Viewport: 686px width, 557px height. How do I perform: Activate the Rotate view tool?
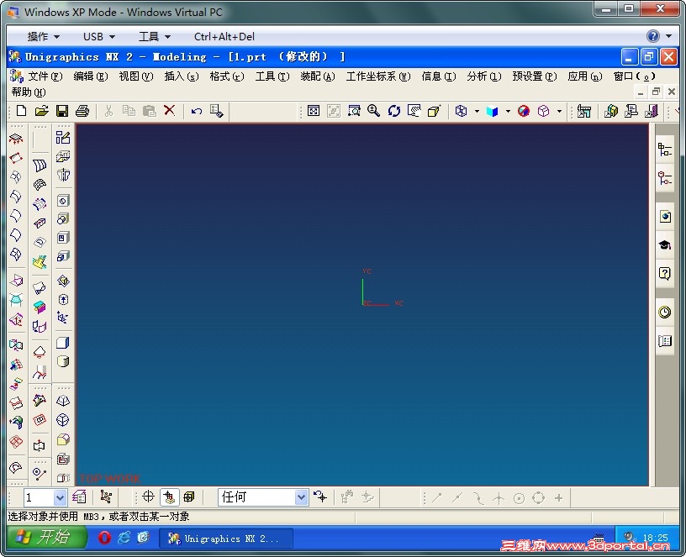393,111
